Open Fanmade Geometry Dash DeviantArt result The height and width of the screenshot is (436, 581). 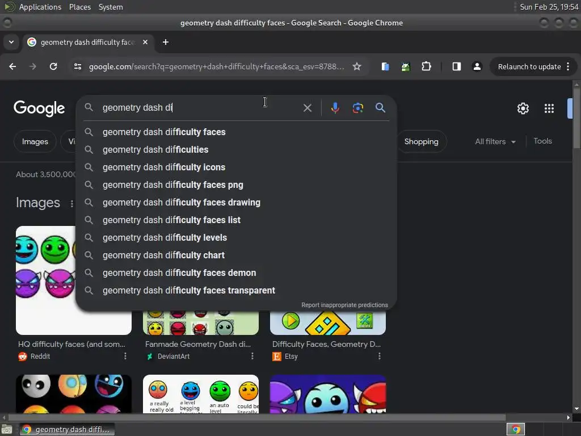click(198, 344)
